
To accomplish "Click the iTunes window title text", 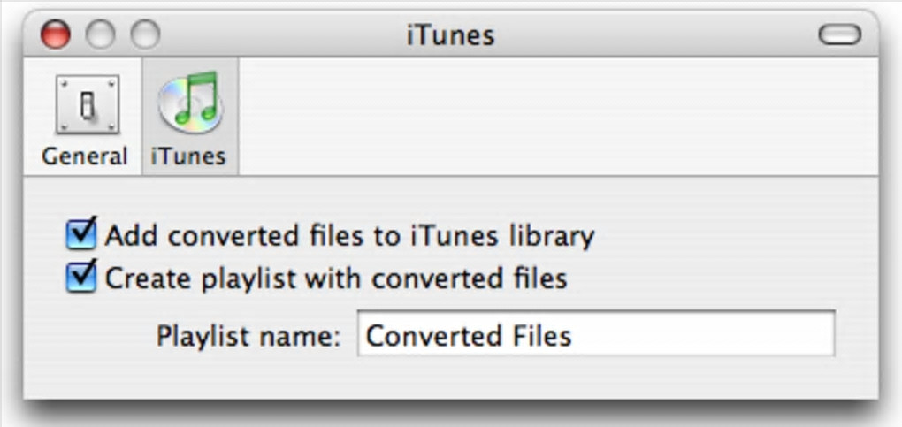I will pyautogui.click(x=450, y=35).
